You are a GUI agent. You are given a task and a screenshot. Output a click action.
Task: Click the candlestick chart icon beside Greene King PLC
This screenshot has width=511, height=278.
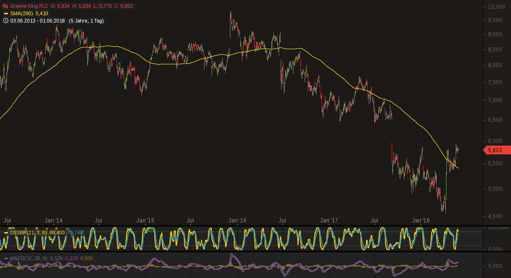5,6
